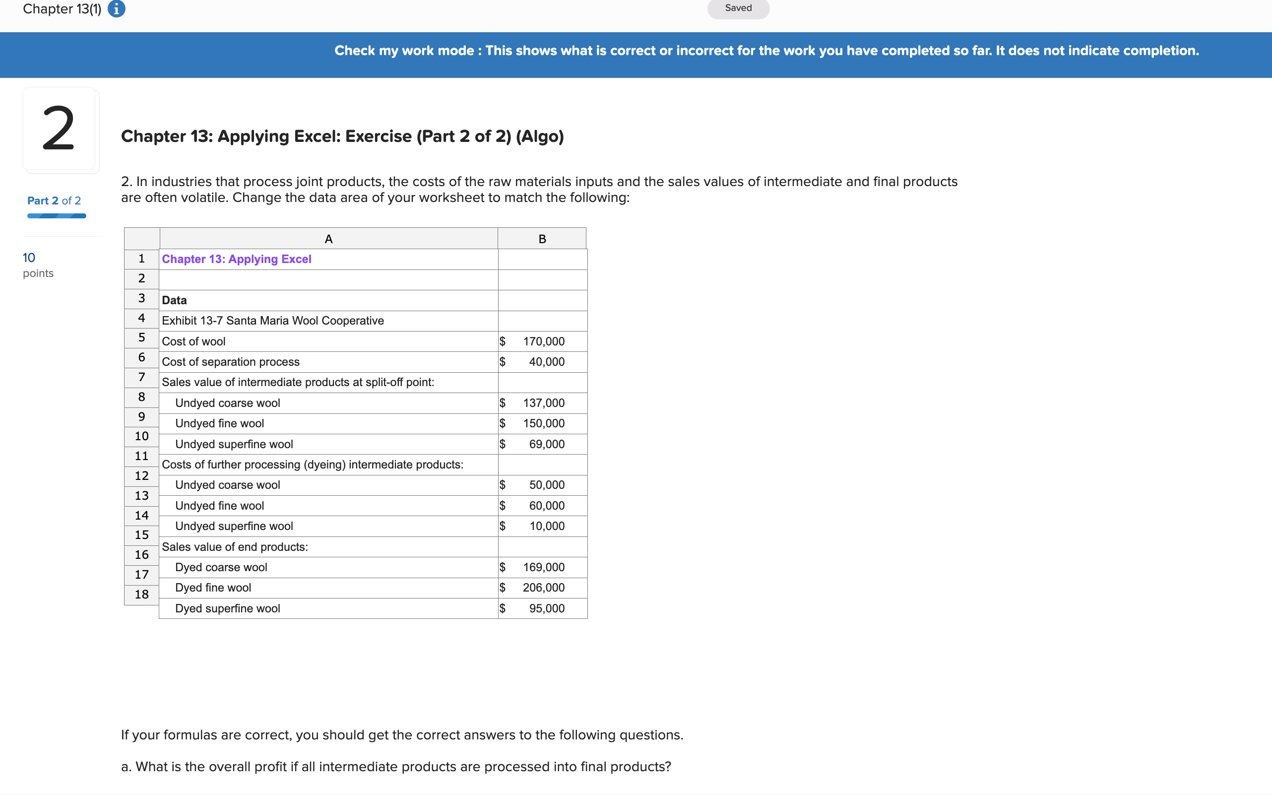Click the Saved status indicator
Screen dimensions: 1272x798
738,8
